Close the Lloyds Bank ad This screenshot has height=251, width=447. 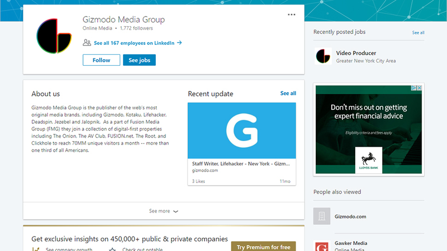pos(420,88)
